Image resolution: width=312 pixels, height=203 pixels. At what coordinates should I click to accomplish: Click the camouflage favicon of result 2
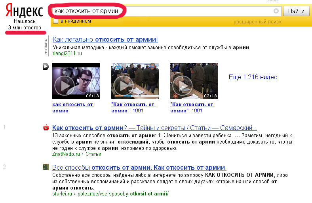point(46,167)
